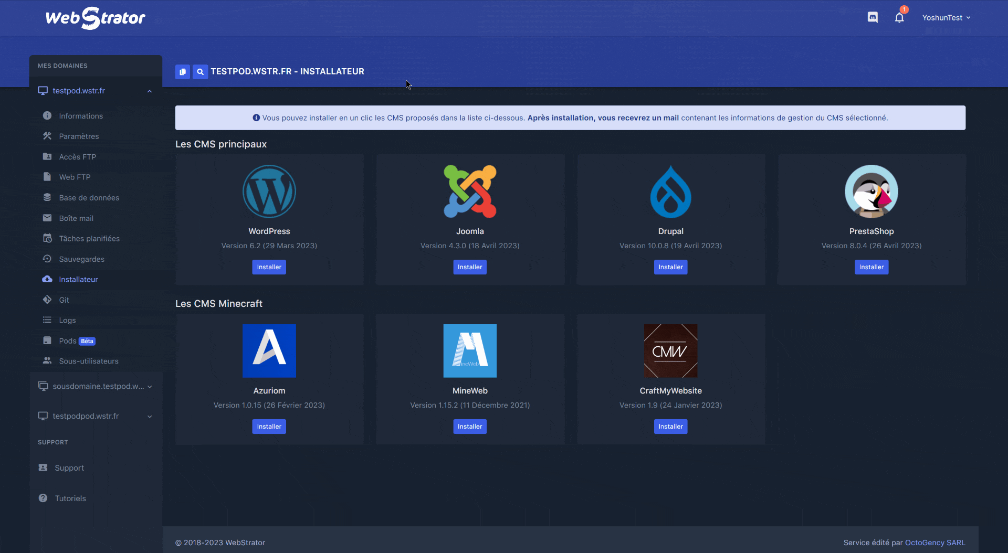The height and width of the screenshot is (553, 1008).
Task: Click the Informations sidebar icon
Action: [x=47, y=115]
